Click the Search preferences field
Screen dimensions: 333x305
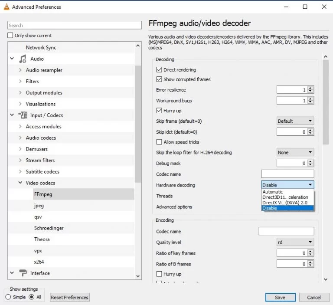(75, 26)
